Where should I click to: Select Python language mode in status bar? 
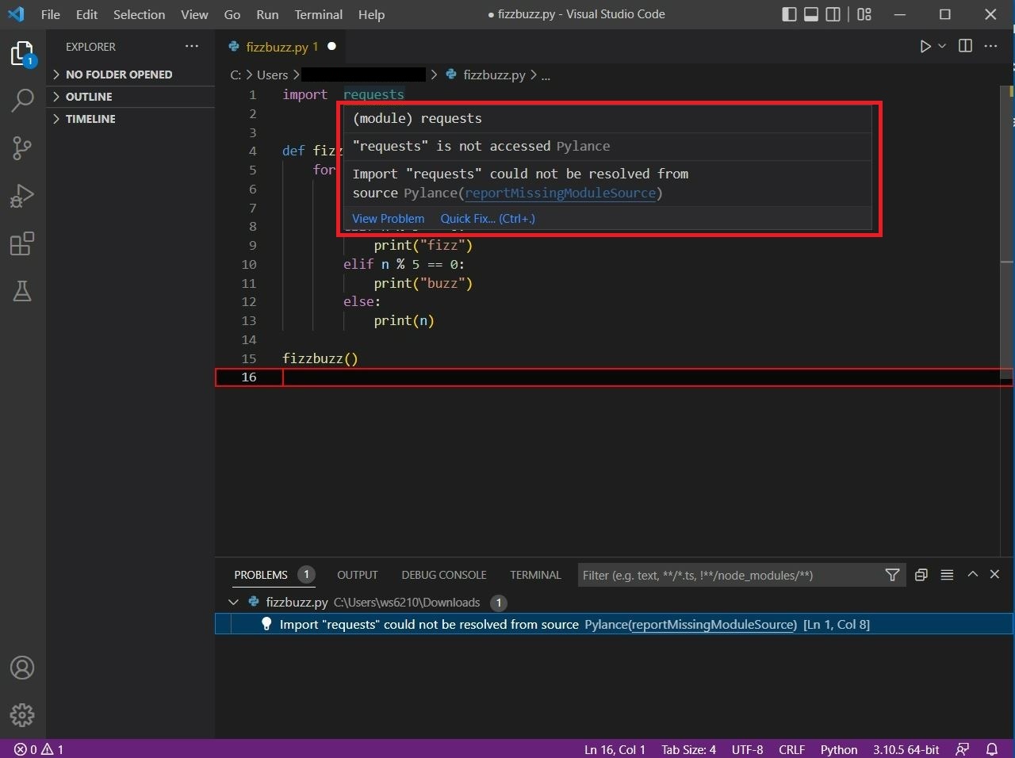click(839, 749)
